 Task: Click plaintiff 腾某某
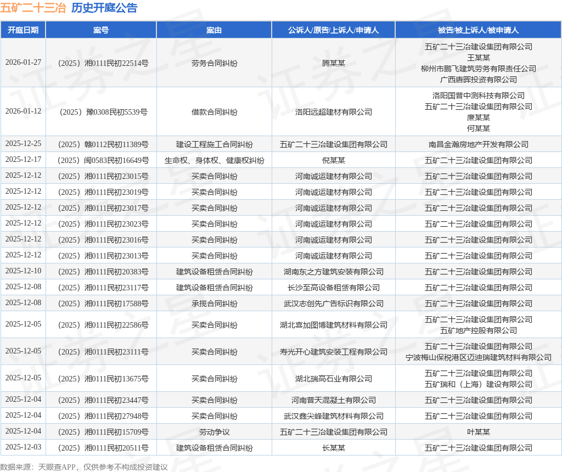(333, 63)
